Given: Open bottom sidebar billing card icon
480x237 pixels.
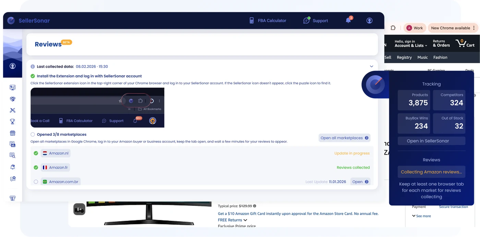Looking at the screenshot, I should click(13, 198).
